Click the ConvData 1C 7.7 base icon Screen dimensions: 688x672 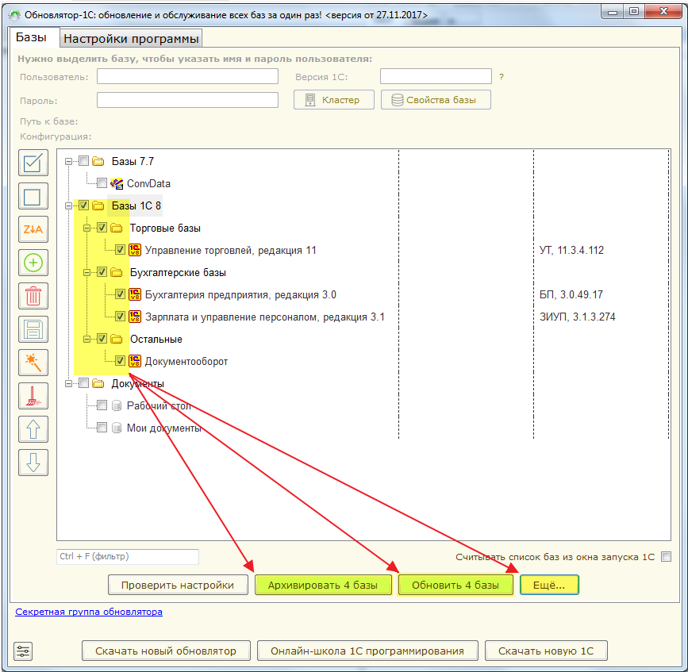tap(117, 183)
